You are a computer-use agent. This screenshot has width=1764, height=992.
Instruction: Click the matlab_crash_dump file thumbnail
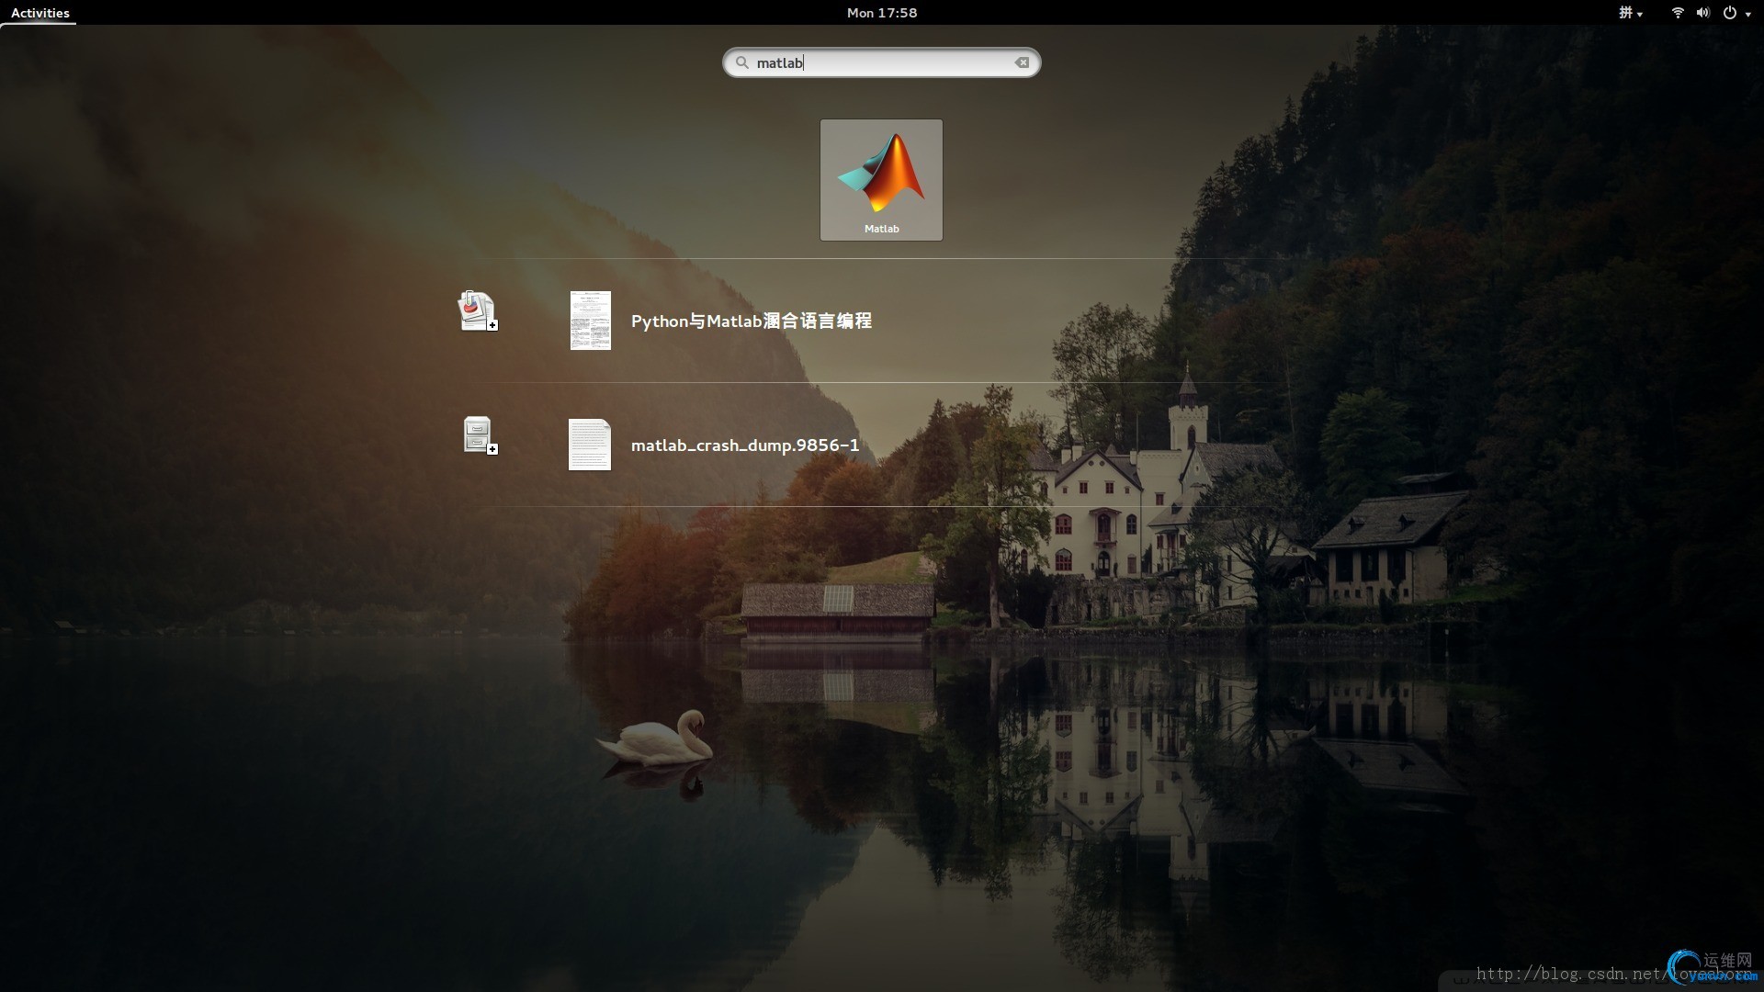click(590, 445)
